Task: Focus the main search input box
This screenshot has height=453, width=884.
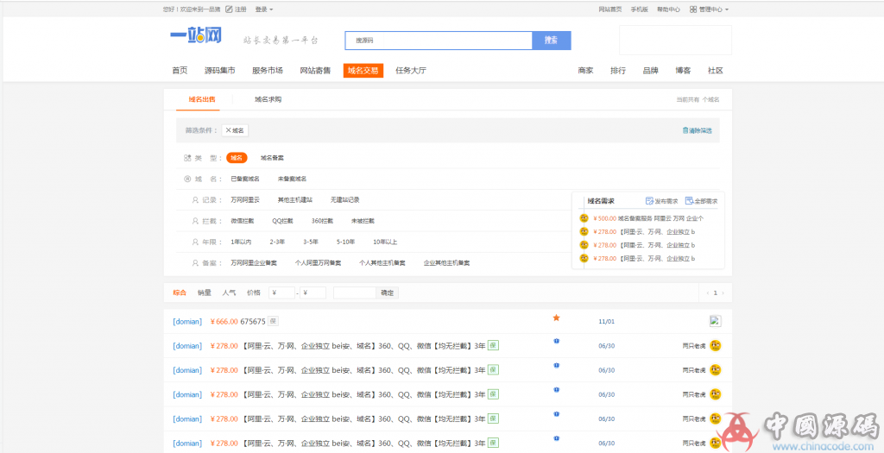Action: (439, 40)
